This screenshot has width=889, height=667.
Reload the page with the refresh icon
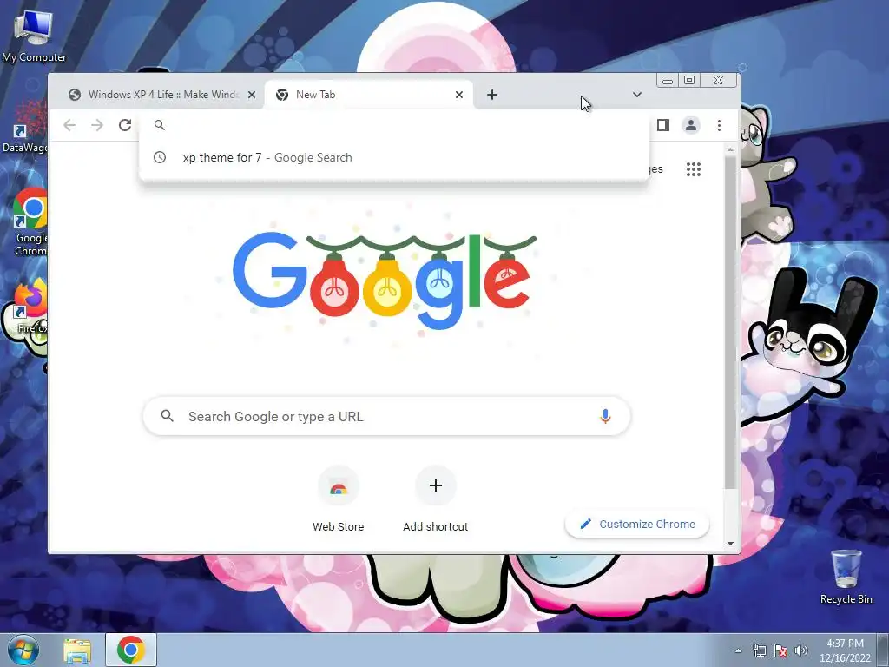[x=125, y=125]
